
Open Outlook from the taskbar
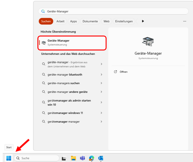click(100, 158)
